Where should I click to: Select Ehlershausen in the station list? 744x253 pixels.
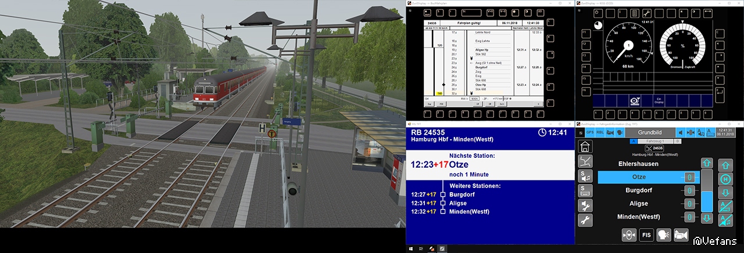point(638,164)
